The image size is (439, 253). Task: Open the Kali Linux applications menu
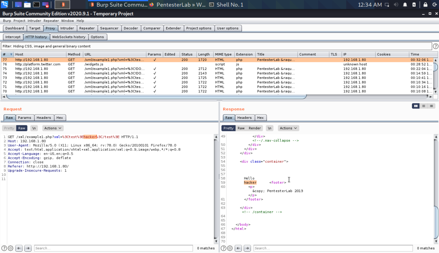(5, 5)
